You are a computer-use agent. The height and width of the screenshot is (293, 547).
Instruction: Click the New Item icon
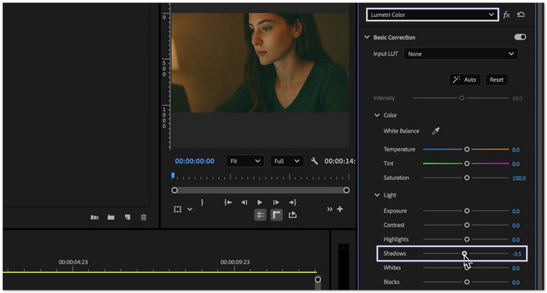click(127, 217)
